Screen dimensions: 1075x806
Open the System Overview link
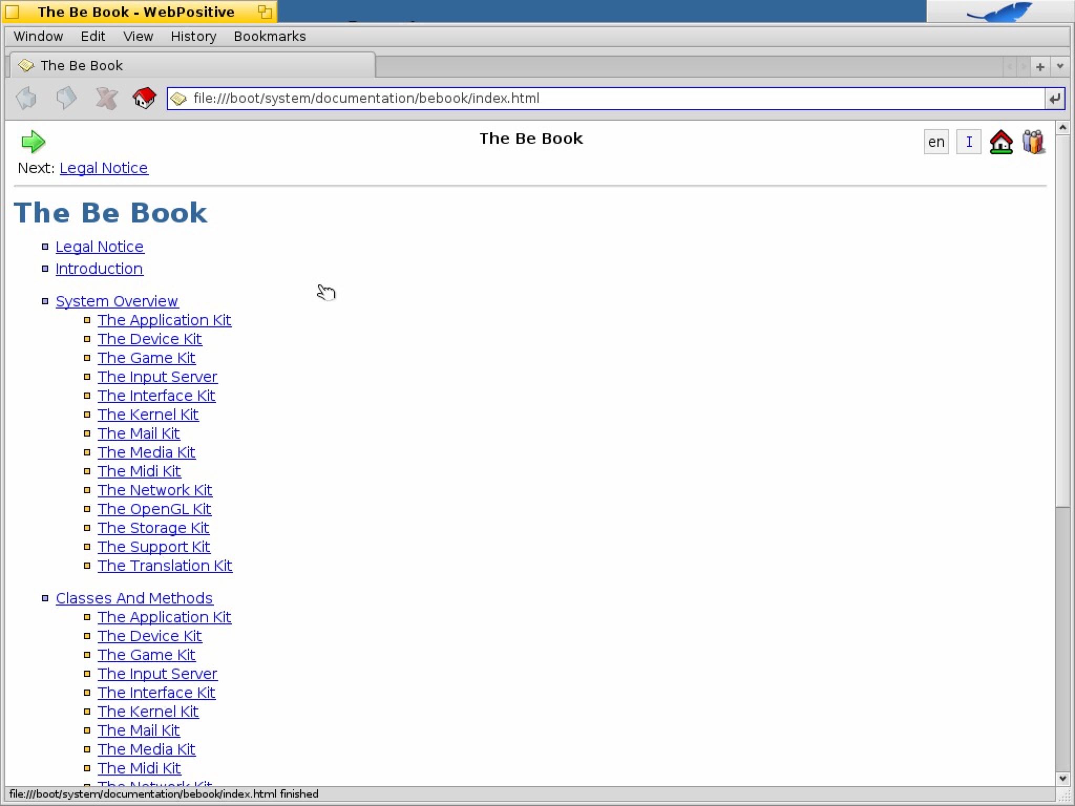pos(117,301)
